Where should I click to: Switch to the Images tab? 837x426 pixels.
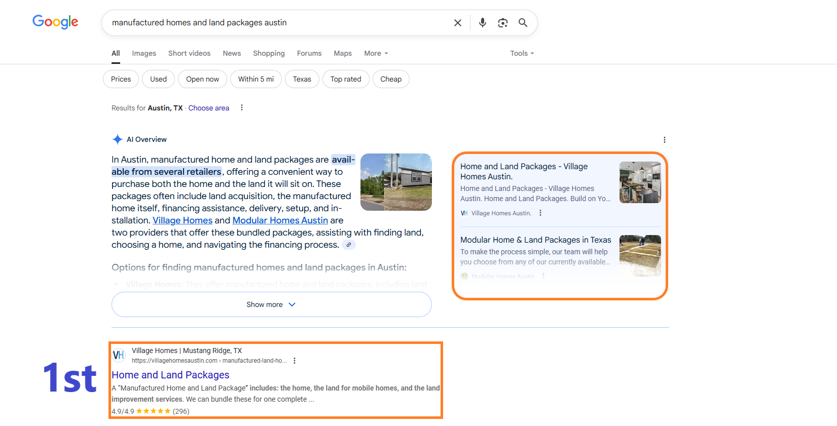pyautogui.click(x=144, y=53)
